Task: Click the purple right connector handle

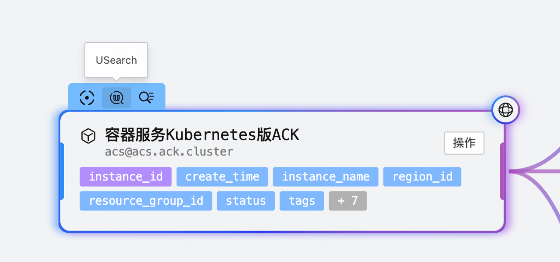Action: [502, 171]
